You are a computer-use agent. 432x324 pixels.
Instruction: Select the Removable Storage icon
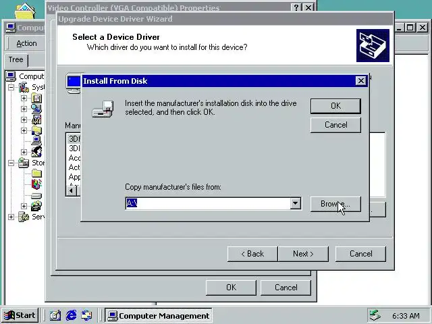(36, 206)
